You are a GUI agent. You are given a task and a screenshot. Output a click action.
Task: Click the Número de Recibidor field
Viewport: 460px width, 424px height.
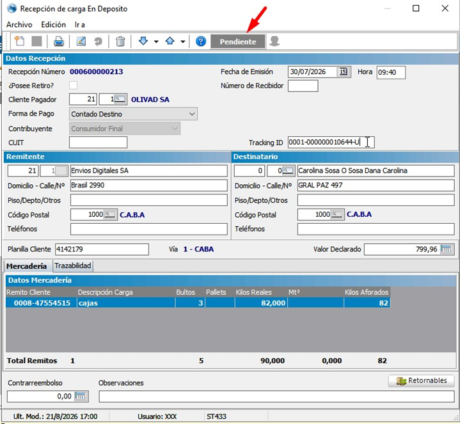tap(303, 86)
